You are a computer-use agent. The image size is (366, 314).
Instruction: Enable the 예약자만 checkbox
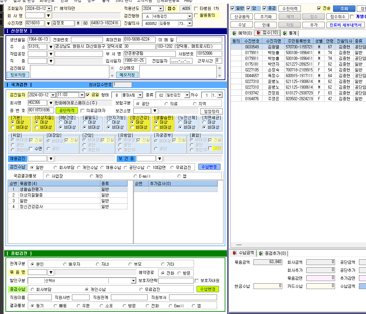[56, 9]
